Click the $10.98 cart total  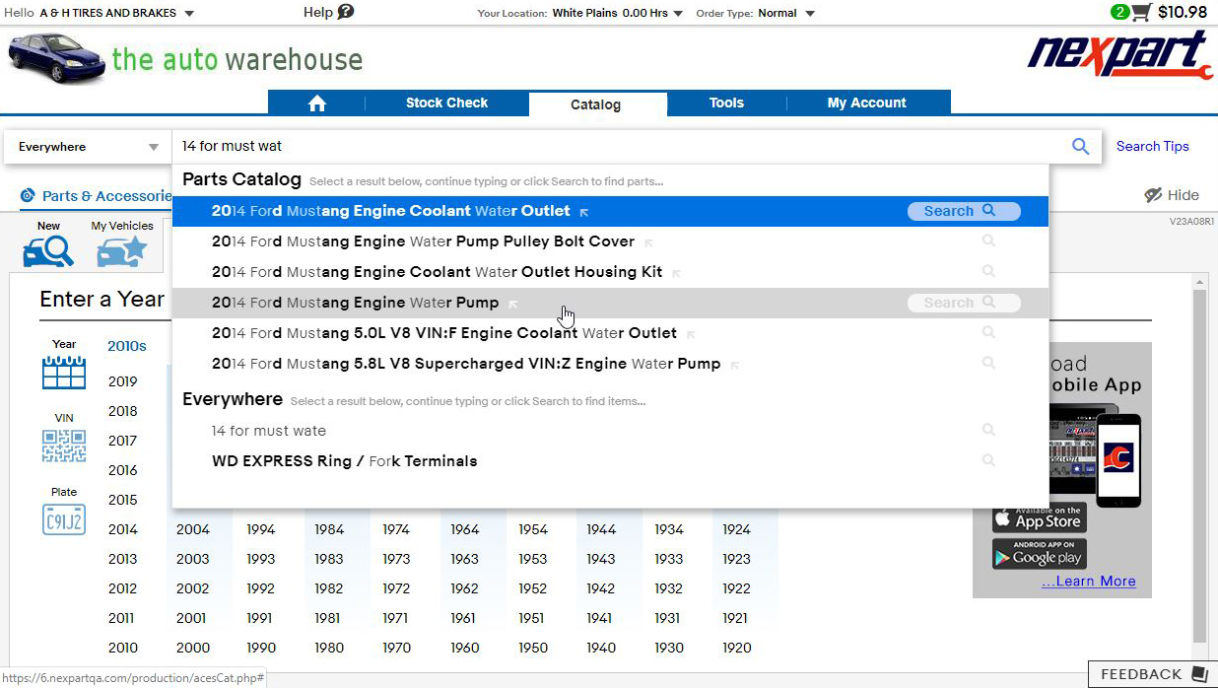pos(1183,12)
